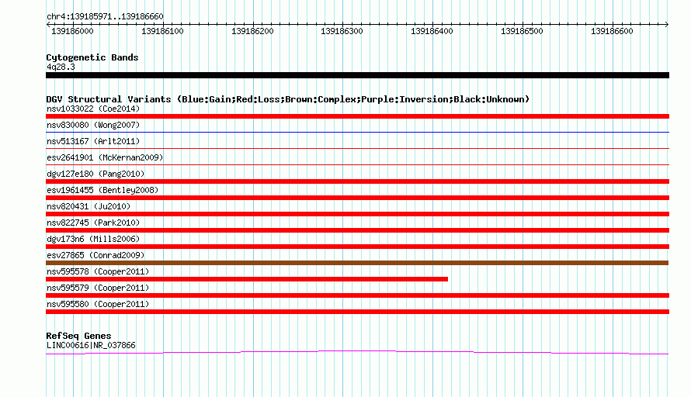Open variant esv27865 (Conrad2009) label
The height and width of the screenshot is (397, 691).
pyautogui.click(x=95, y=255)
